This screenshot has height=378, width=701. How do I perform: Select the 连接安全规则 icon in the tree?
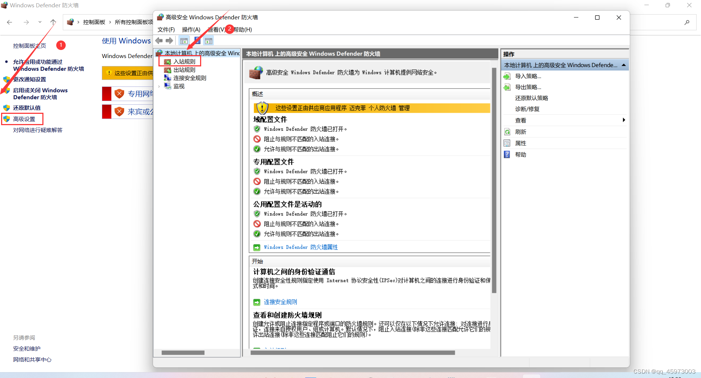[x=168, y=78]
